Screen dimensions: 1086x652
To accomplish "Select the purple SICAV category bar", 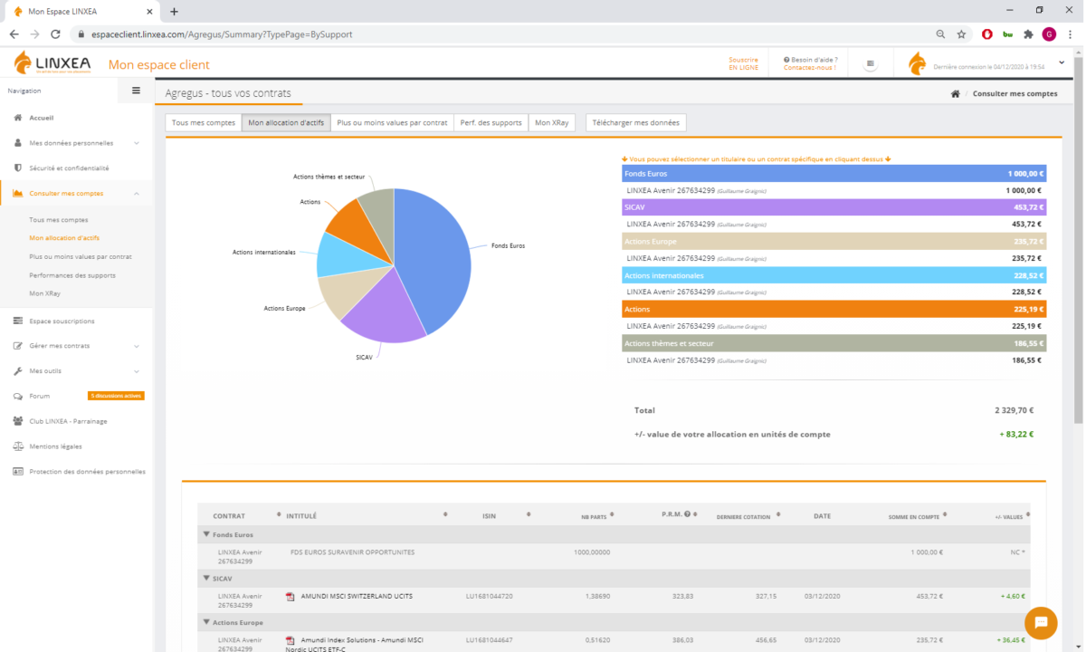I will pyautogui.click(x=833, y=207).
